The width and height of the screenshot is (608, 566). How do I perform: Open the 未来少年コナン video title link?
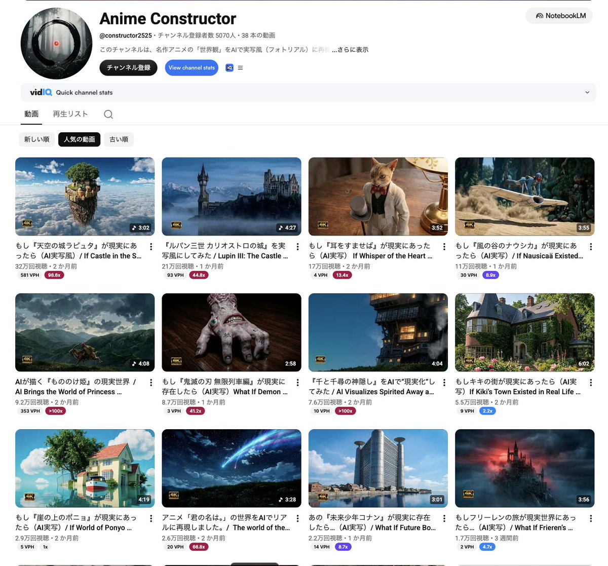click(x=372, y=522)
